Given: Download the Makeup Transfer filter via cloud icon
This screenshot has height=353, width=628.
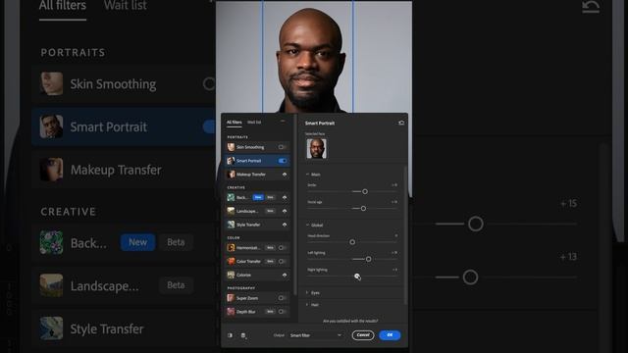Looking at the screenshot, I should tap(285, 175).
